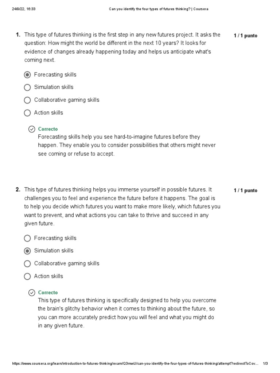Click the page number 1/3 indicator

(x=265, y=364)
